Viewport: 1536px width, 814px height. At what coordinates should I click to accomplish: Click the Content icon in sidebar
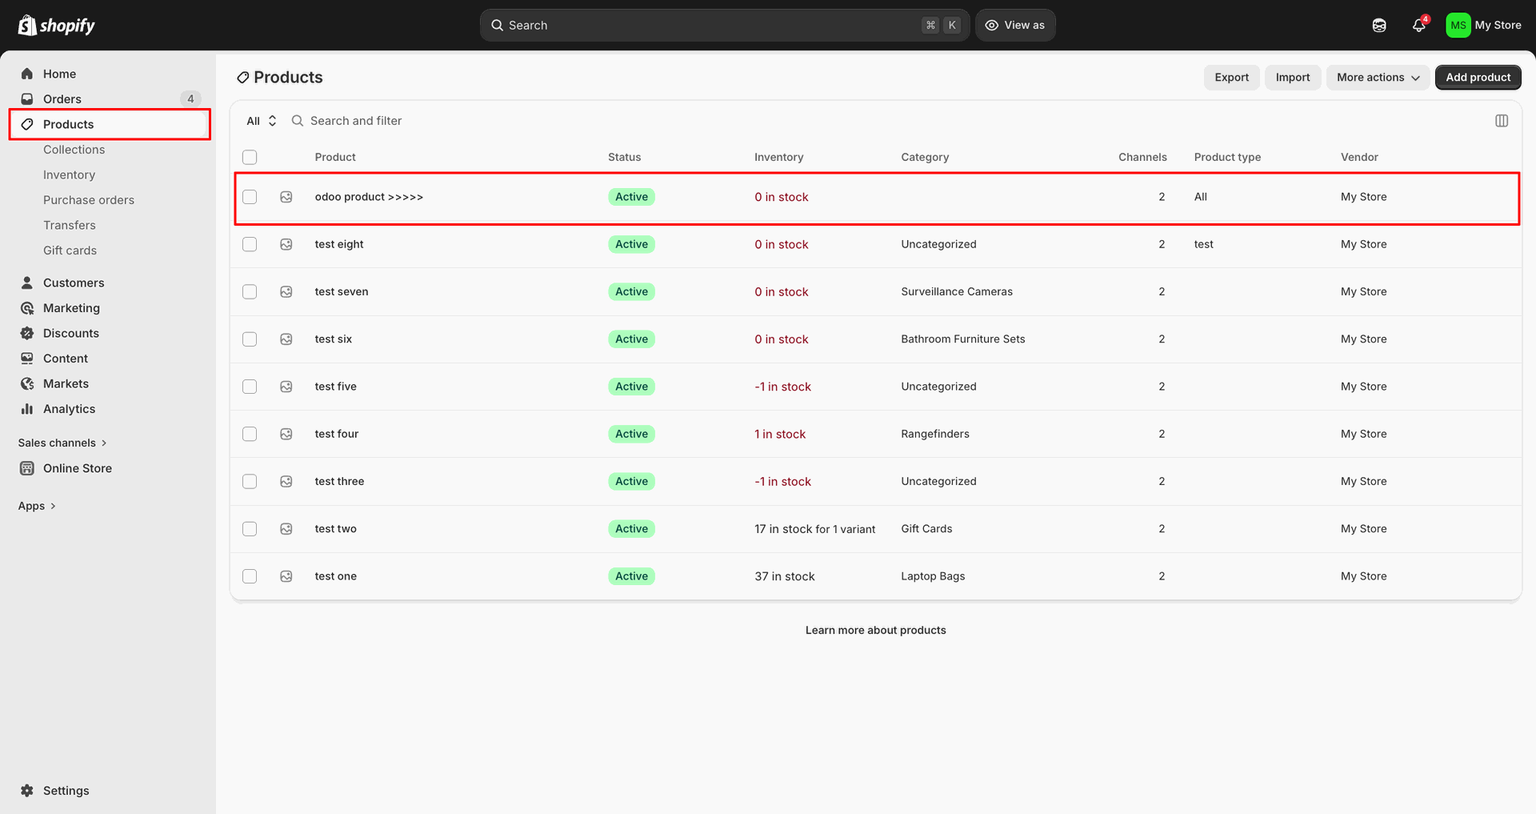click(x=27, y=359)
